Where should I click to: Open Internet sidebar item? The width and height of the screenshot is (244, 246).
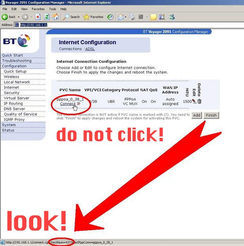(x=11, y=87)
